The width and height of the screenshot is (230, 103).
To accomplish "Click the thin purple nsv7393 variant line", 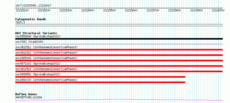I will [x=119, y=44].
